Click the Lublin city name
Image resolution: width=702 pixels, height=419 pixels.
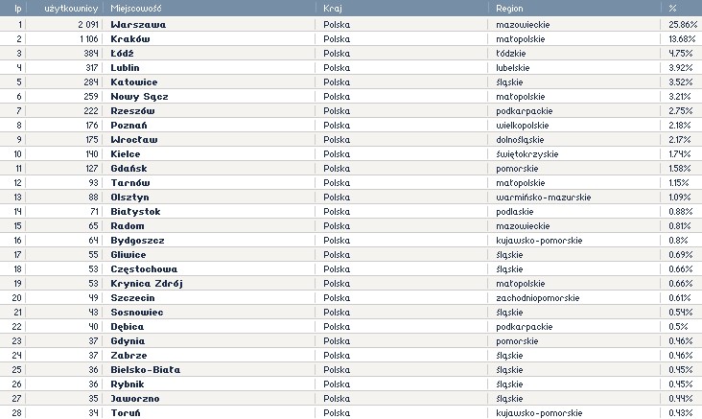[126, 68]
